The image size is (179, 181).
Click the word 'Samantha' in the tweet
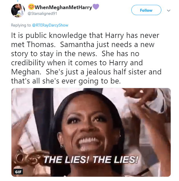[x=77, y=44]
